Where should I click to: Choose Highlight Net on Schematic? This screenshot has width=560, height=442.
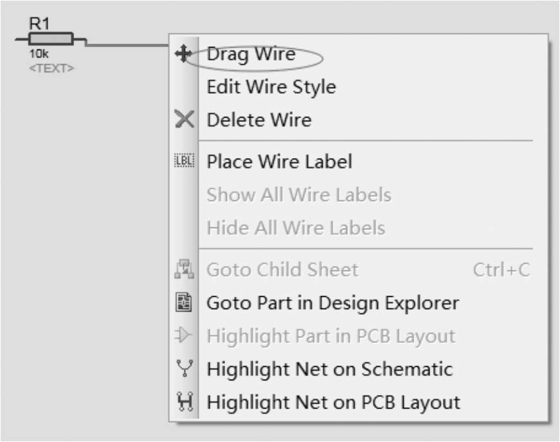click(x=329, y=369)
